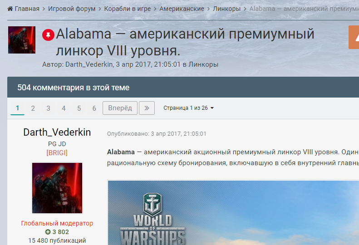Click the double-arrow last page button
The height and width of the screenshot is (245, 359).
click(147, 108)
